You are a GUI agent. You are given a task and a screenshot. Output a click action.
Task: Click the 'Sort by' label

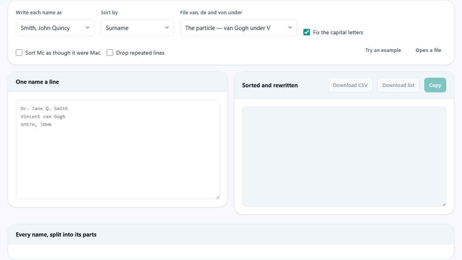(109, 12)
